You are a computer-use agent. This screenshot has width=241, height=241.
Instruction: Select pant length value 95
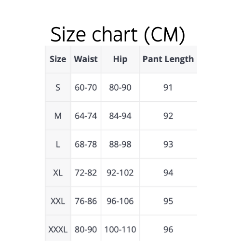coord(168,201)
